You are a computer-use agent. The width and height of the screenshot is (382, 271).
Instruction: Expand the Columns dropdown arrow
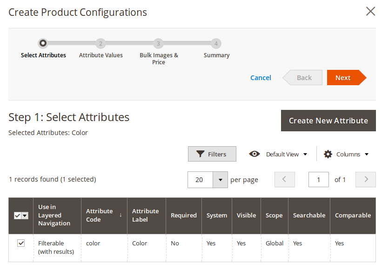click(x=367, y=154)
